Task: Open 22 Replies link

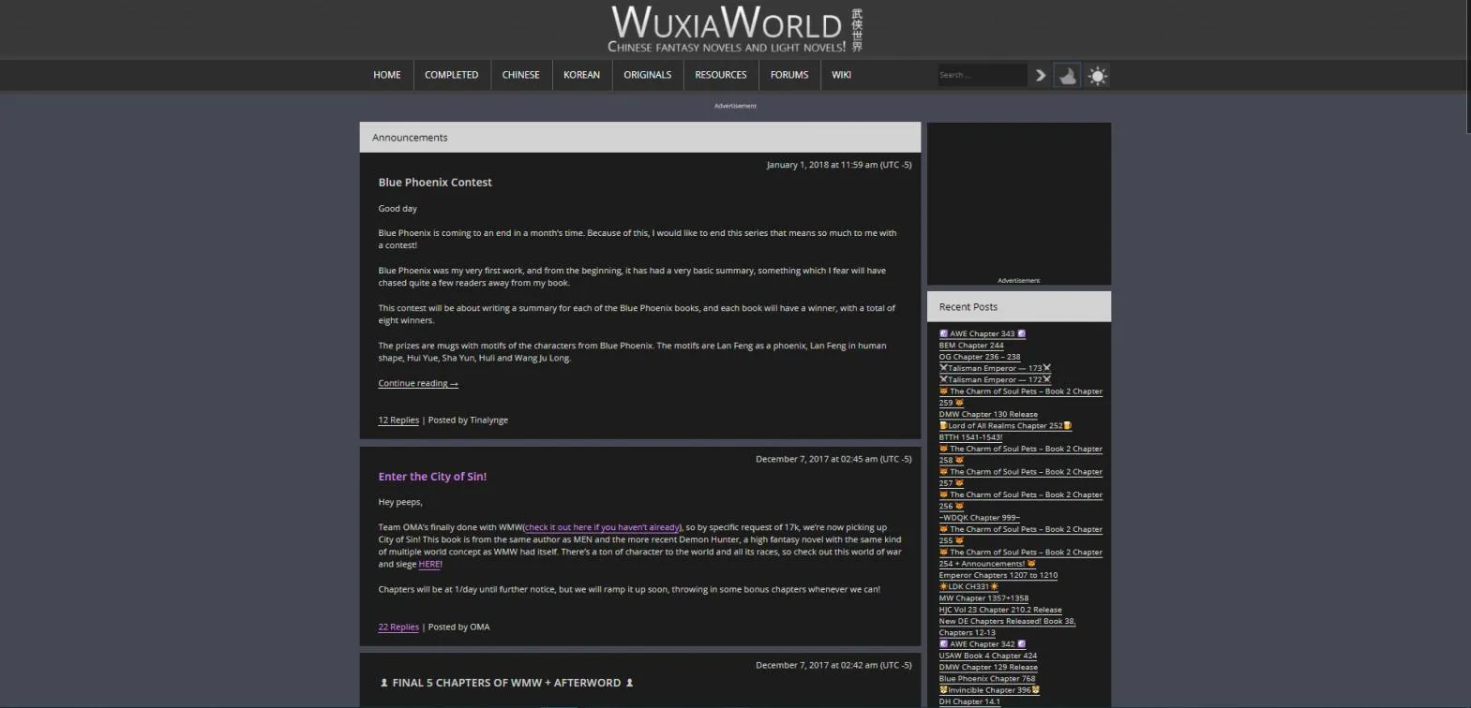Action: point(398,627)
